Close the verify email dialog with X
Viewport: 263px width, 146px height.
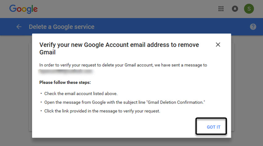pyautogui.click(x=218, y=45)
